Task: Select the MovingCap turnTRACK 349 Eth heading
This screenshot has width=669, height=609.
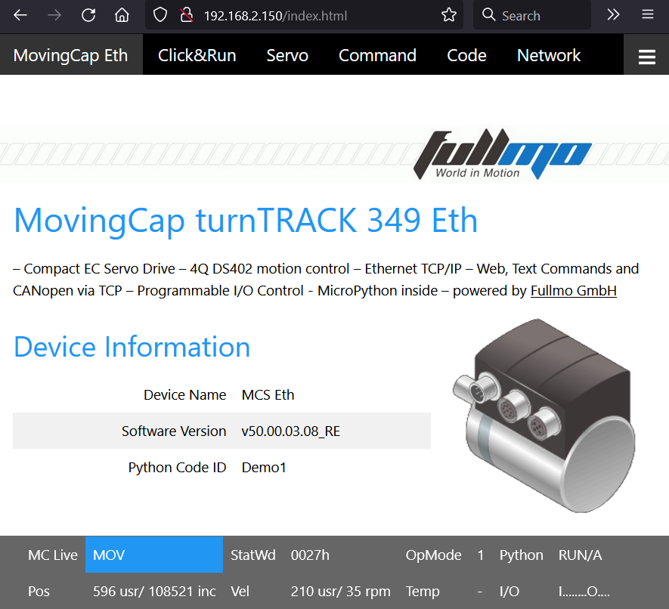Action: click(246, 220)
